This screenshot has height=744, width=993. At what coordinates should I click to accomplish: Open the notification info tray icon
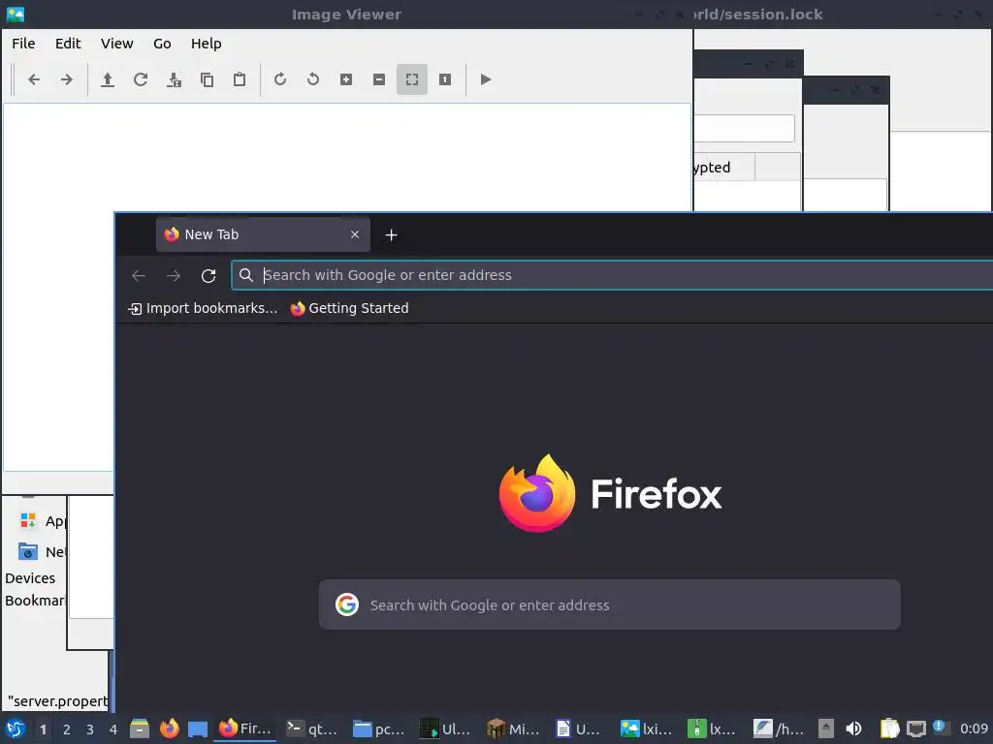click(941, 728)
